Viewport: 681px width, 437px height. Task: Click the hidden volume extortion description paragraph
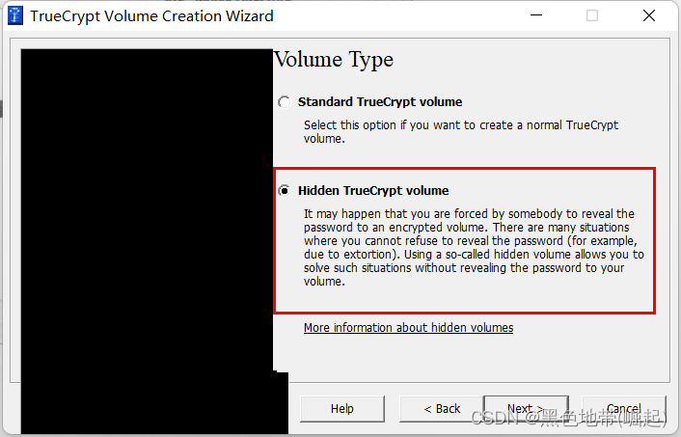[x=474, y=248]
